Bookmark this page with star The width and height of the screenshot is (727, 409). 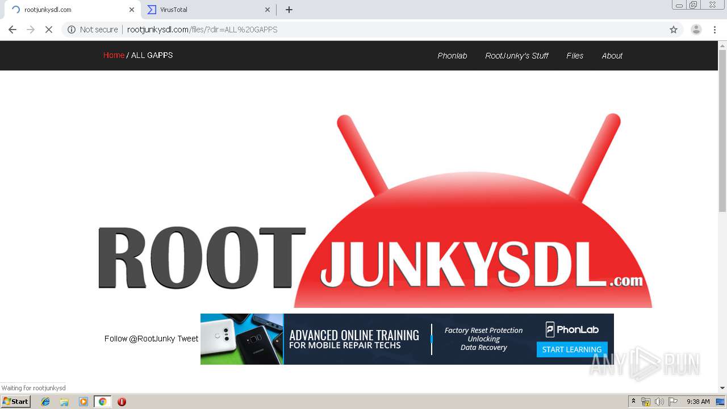pos(674,30)
